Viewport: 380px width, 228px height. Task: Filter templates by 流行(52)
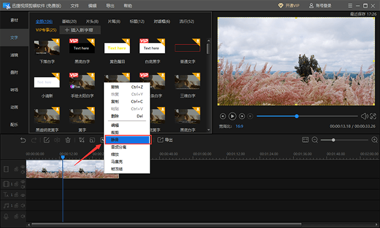(186, 22)
